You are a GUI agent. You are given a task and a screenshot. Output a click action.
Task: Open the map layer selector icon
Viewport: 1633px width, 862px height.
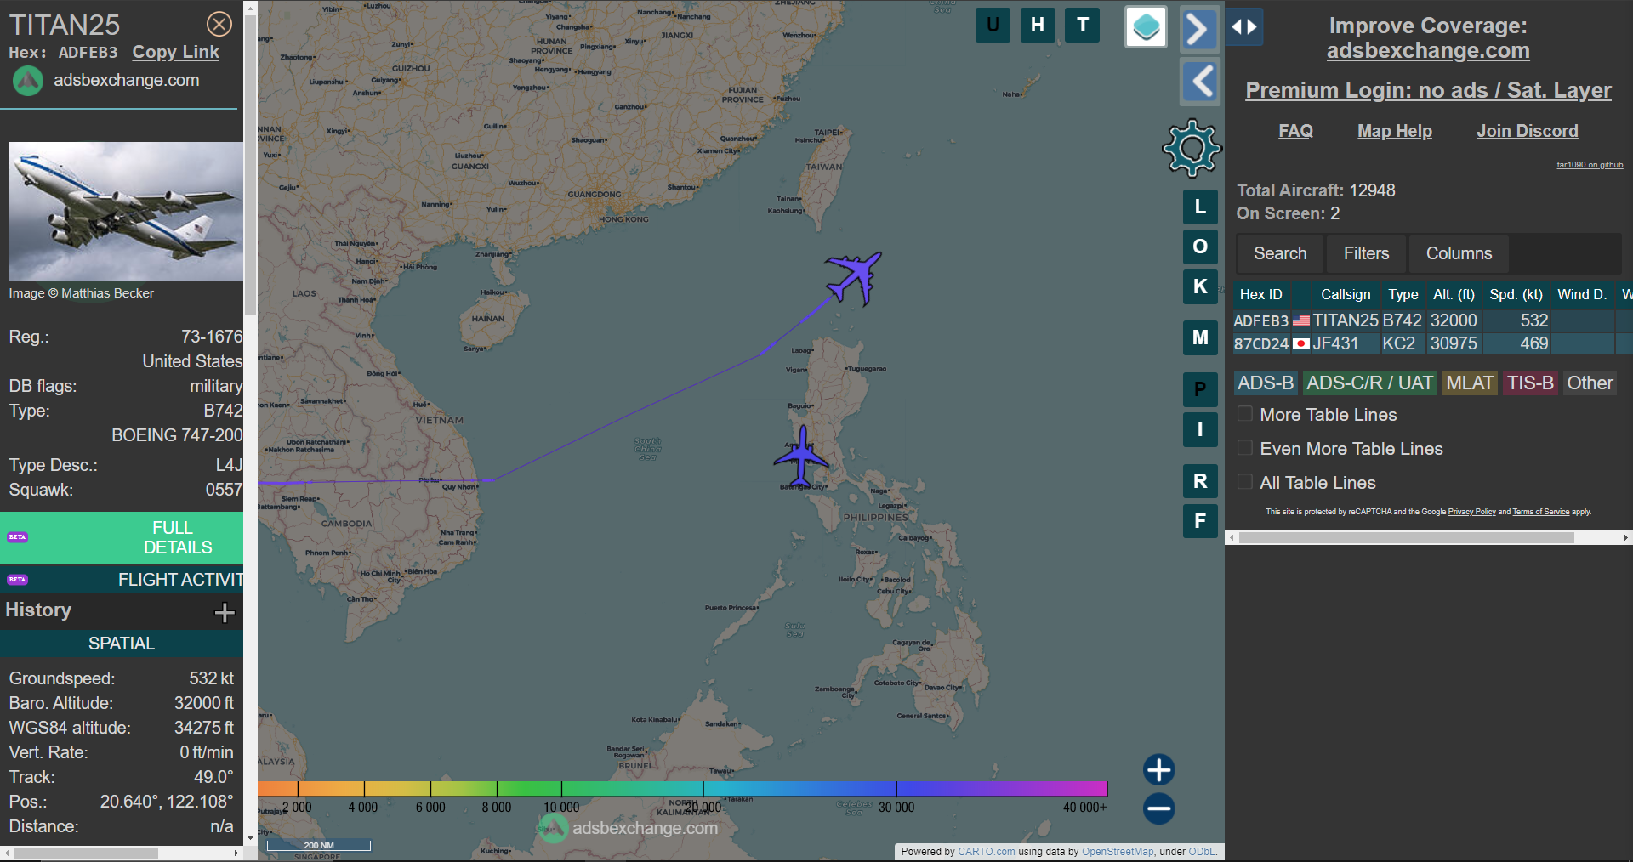click(x=1146, y=27)
